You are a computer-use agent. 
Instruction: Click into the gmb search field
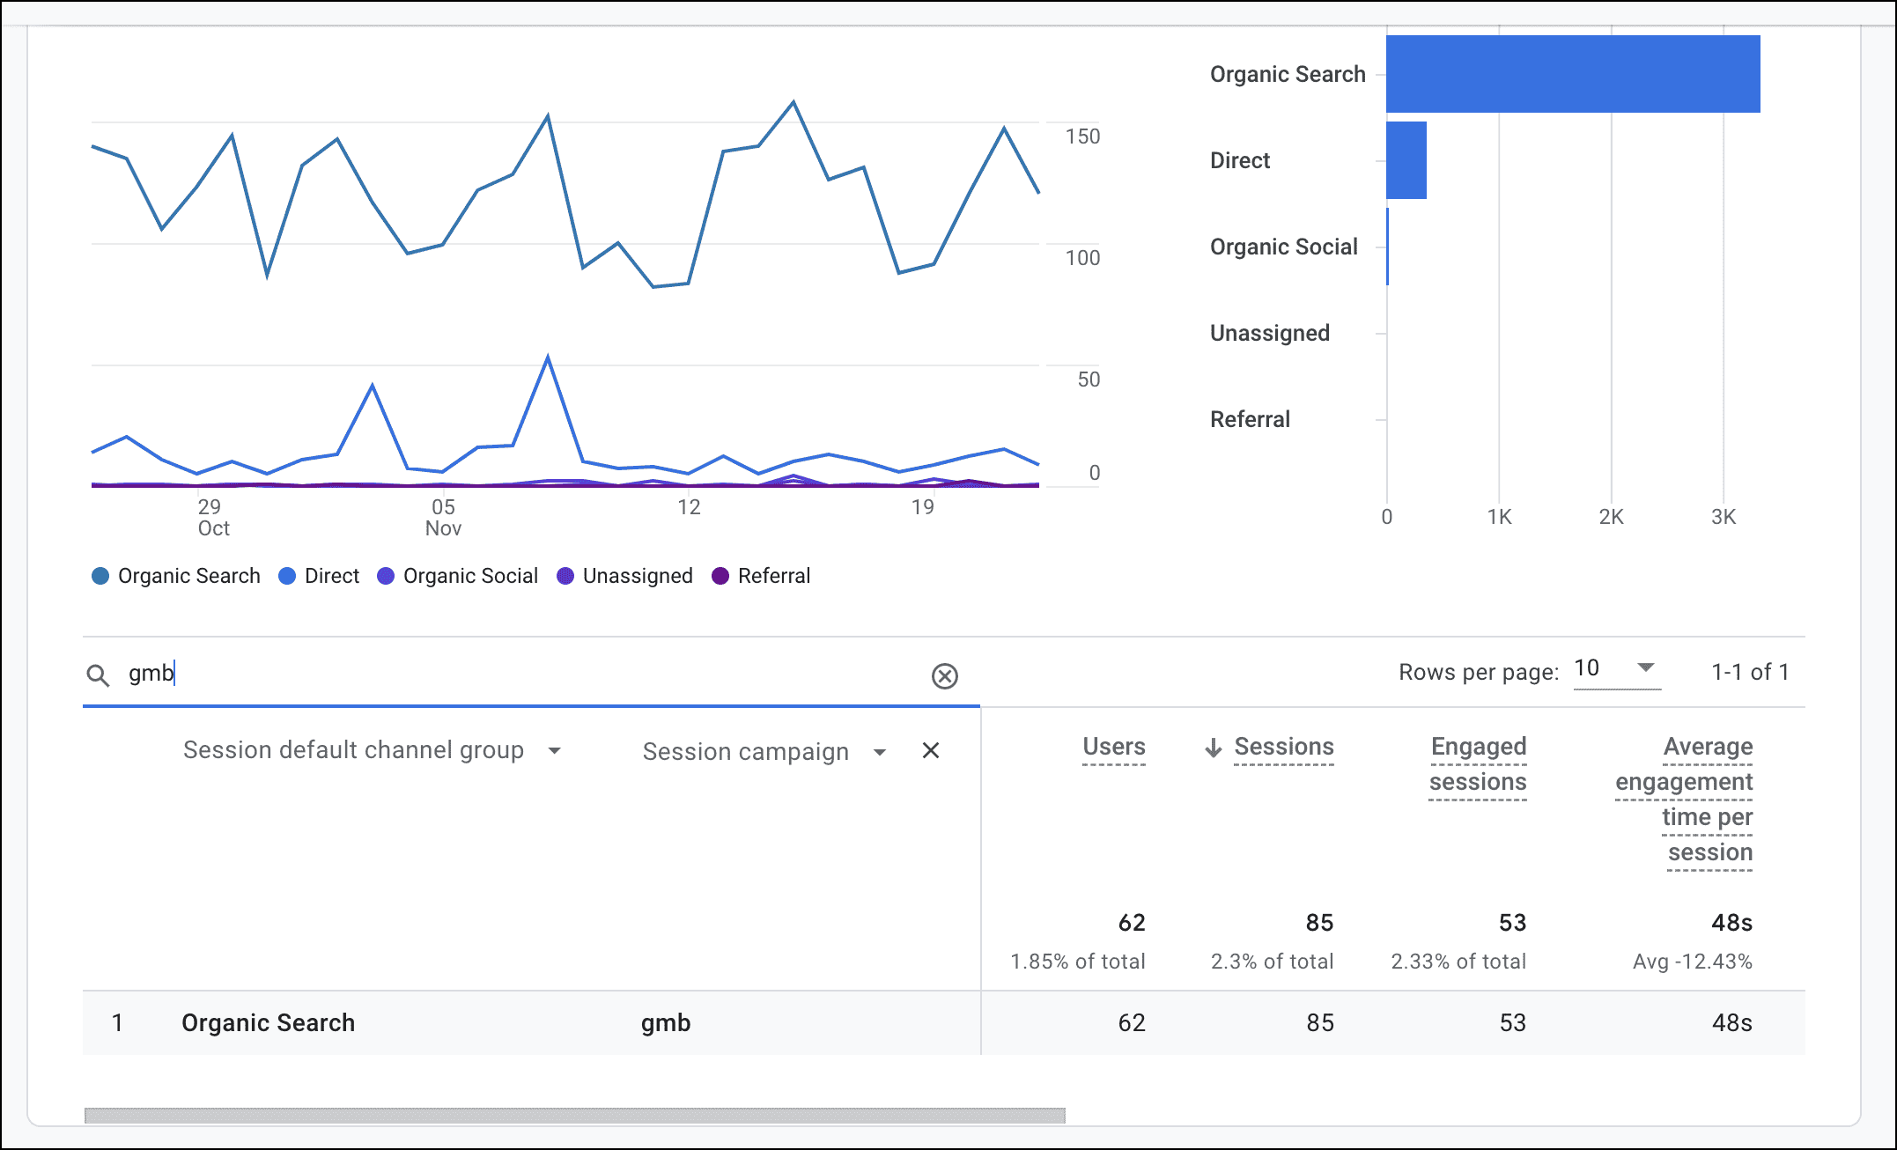[528, 674]
